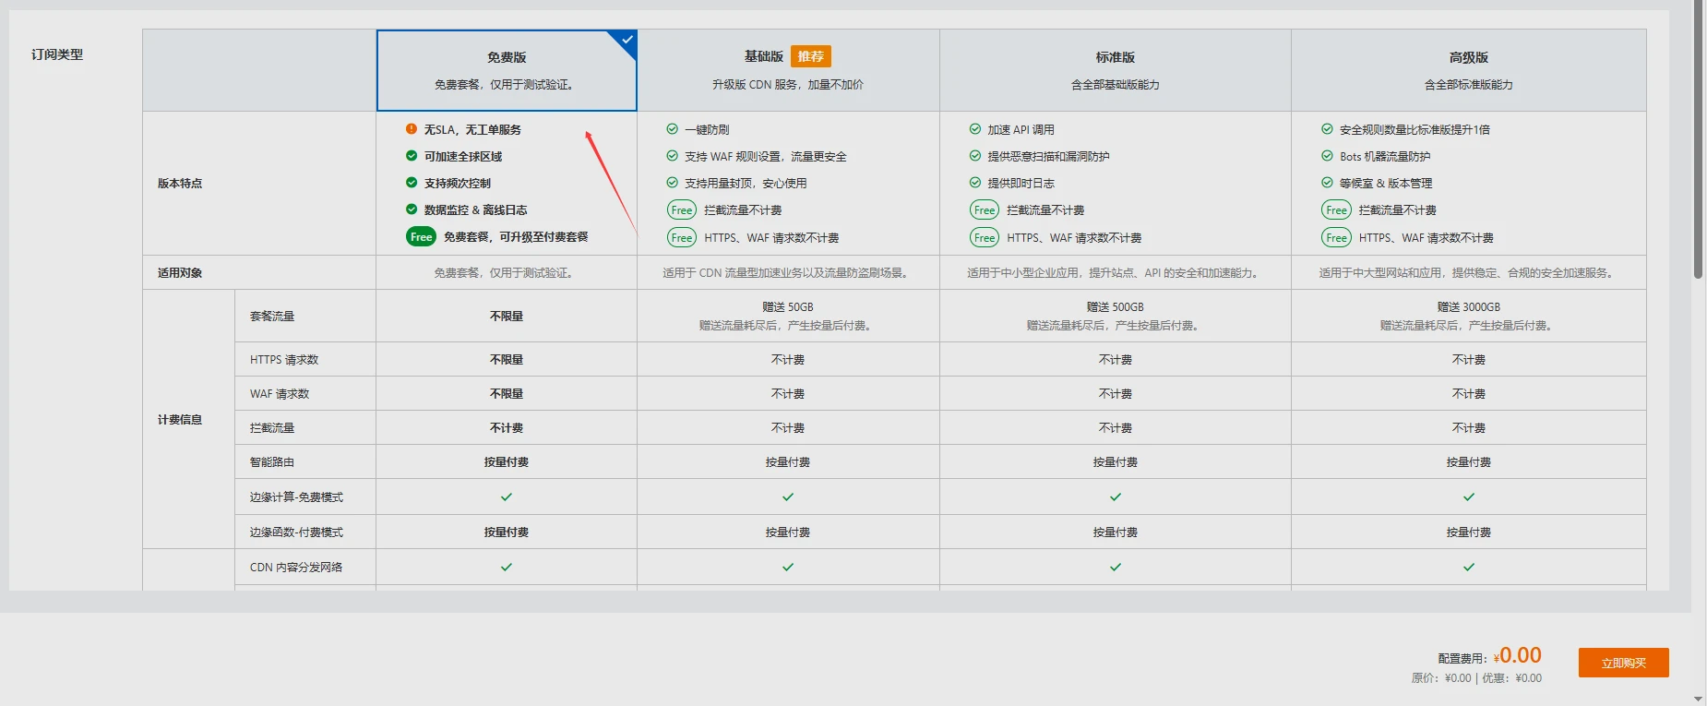Click the check icon beside Bots 机器流量防护

click(x=1327, y=156)
